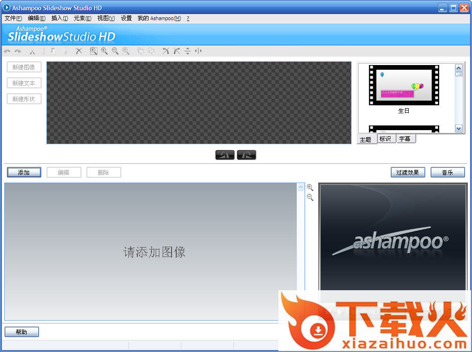Click the checkered editing canvas

pyautogui.click(x=199, y=103)
